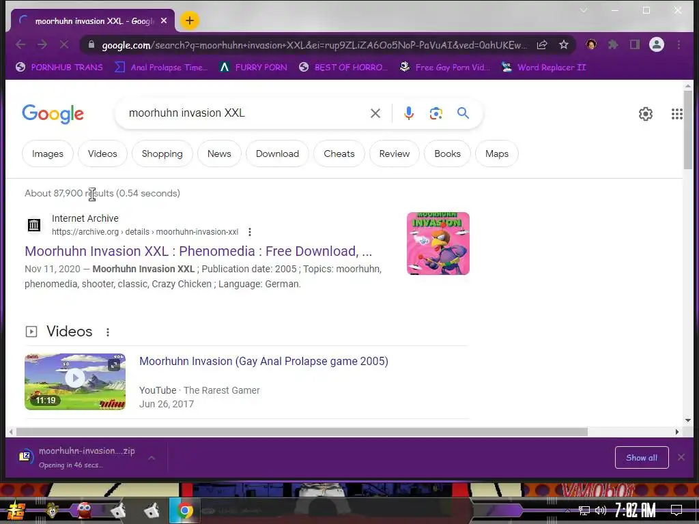The width and height of the screenshot is (699, 524).
Task: Click the Chrome profile avatar icon
Action: (x=657, y=44)
